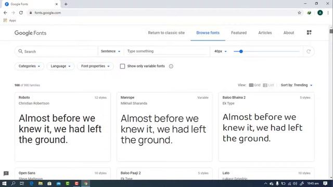This screenshot has width=333, height=187.
Task: Open the green taskbar app icon
Action: coord(68,183)
